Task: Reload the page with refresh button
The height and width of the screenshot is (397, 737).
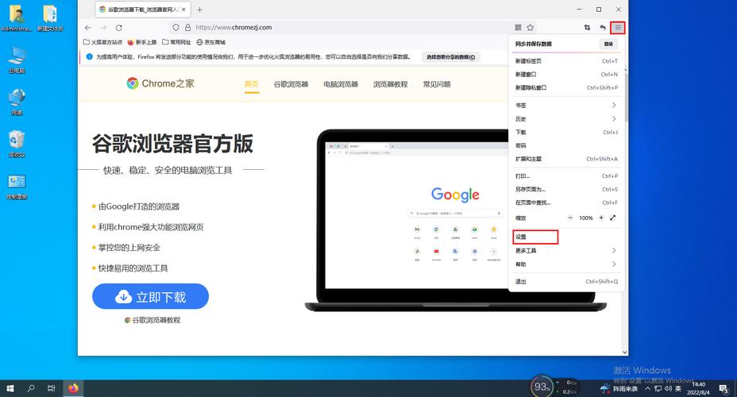Action: [x=119, y=28]
